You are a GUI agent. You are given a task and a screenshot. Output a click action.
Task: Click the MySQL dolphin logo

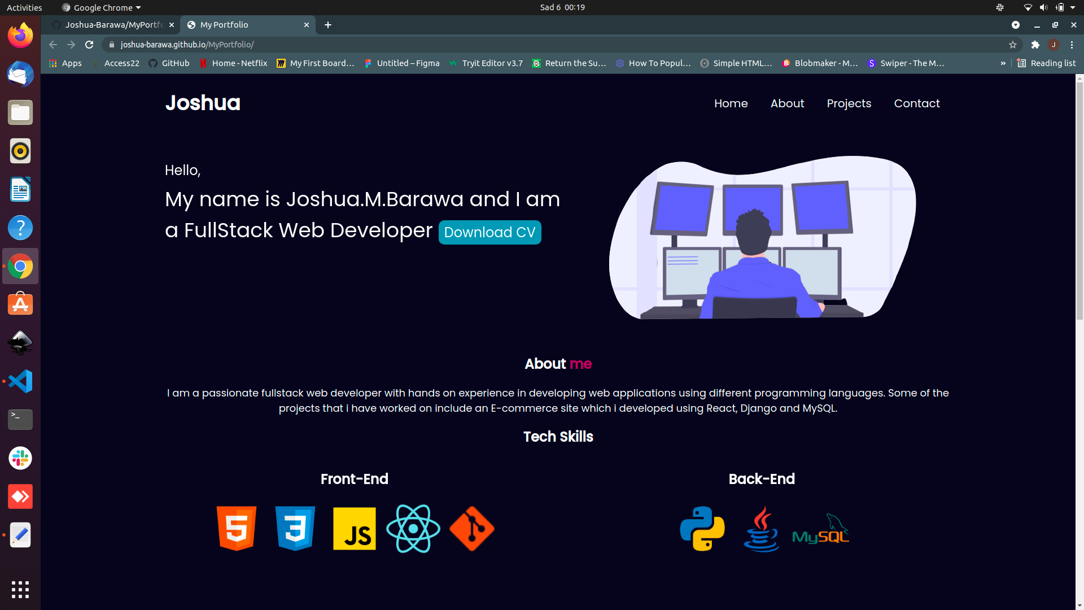pyautogui.click(x=820, y=529)
